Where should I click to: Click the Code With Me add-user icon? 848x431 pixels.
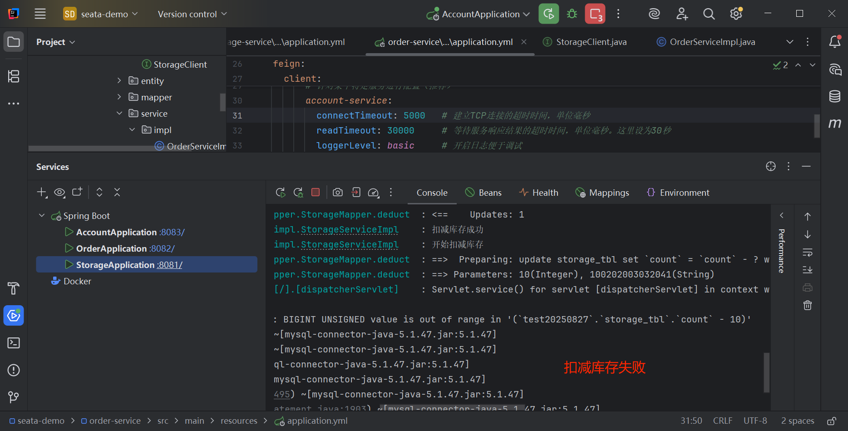(x=682, y=14)
